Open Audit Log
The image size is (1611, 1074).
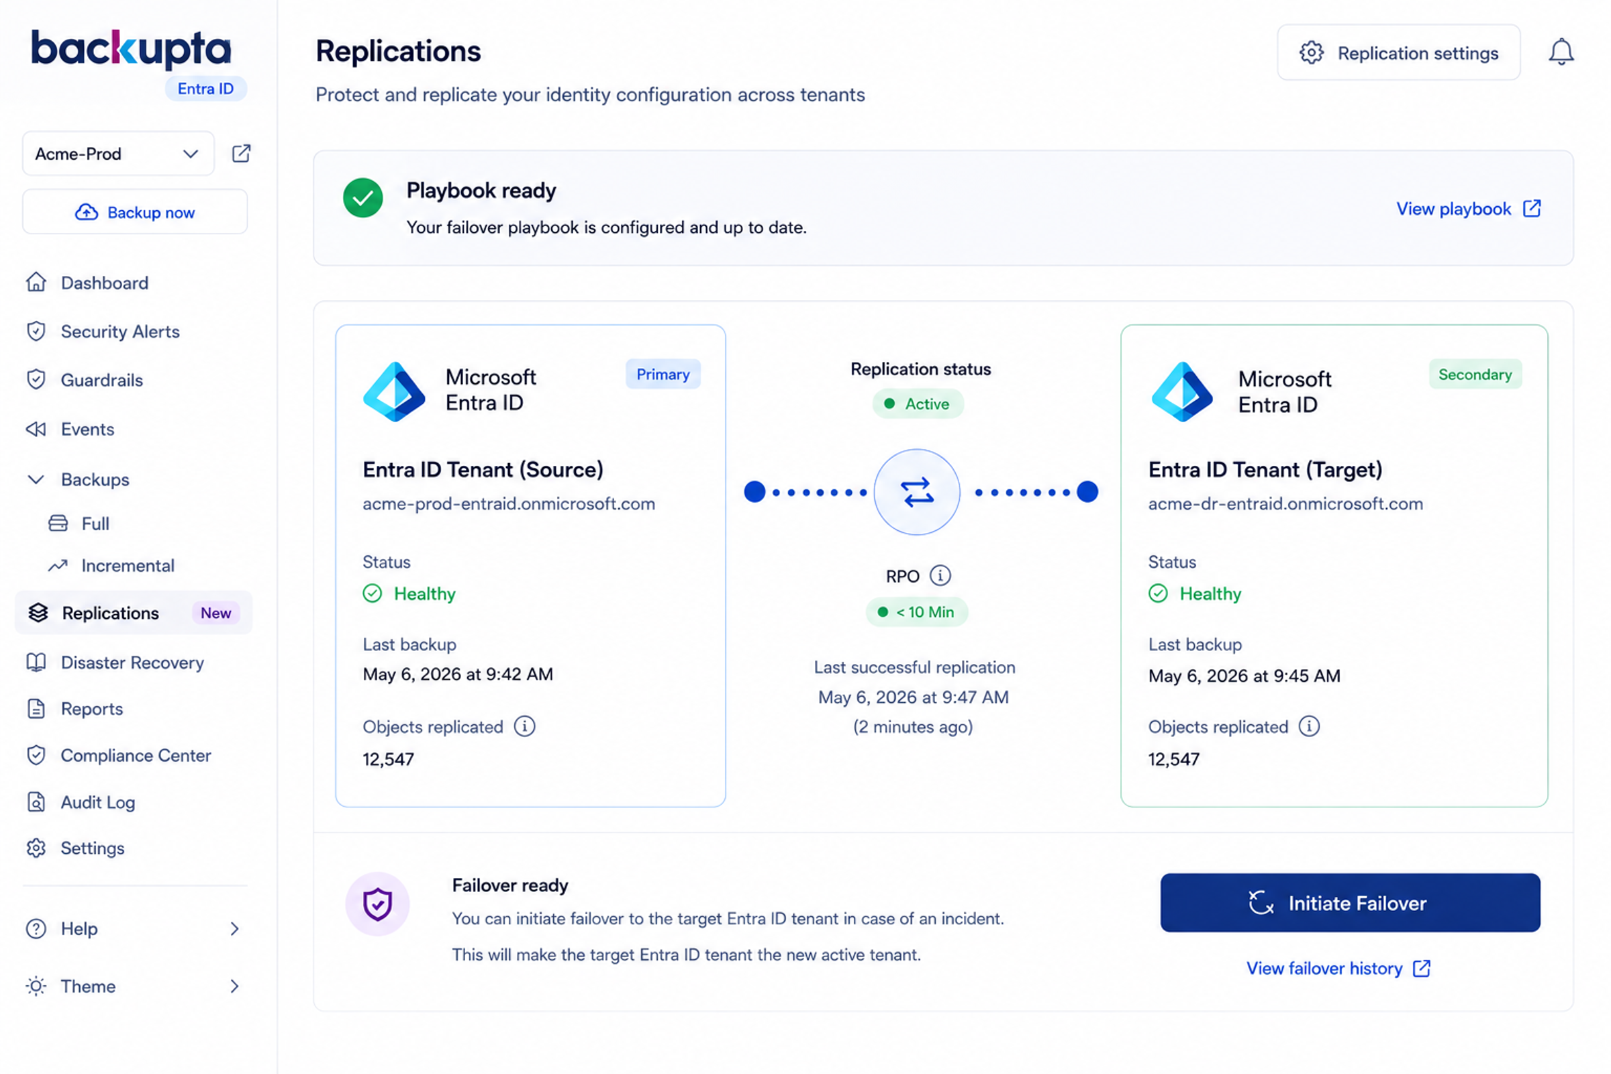(98, 802)
